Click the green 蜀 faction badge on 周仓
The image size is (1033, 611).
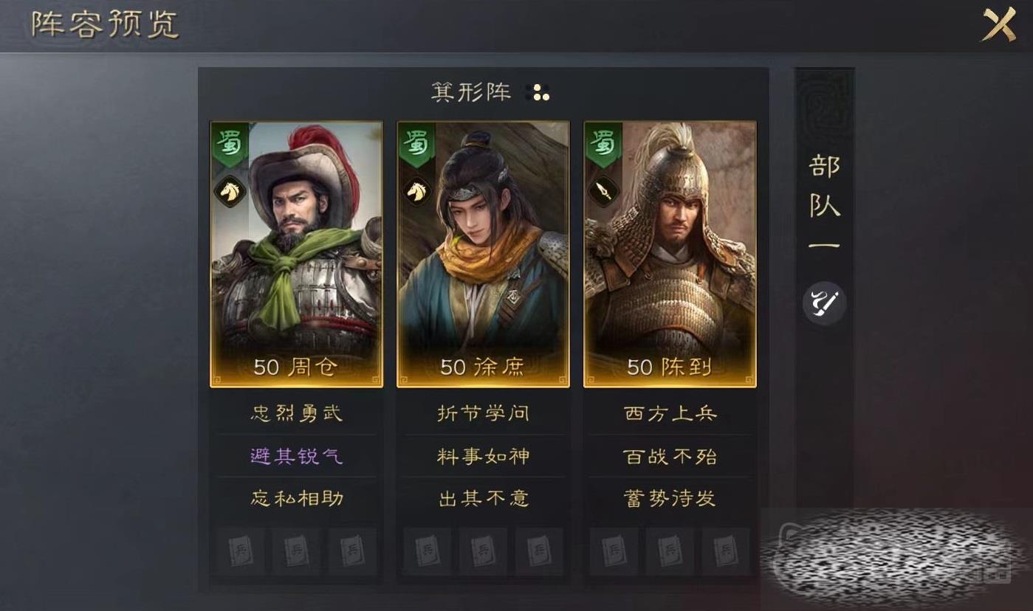230,145
